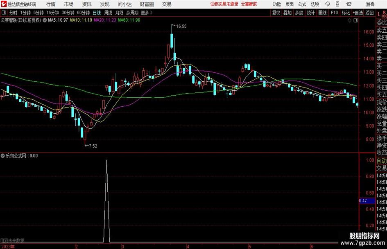Click the 多股 multi-stock toolbar button
Image resolution: width=387 pixels, height=249 pixels.
coord(299,13)
